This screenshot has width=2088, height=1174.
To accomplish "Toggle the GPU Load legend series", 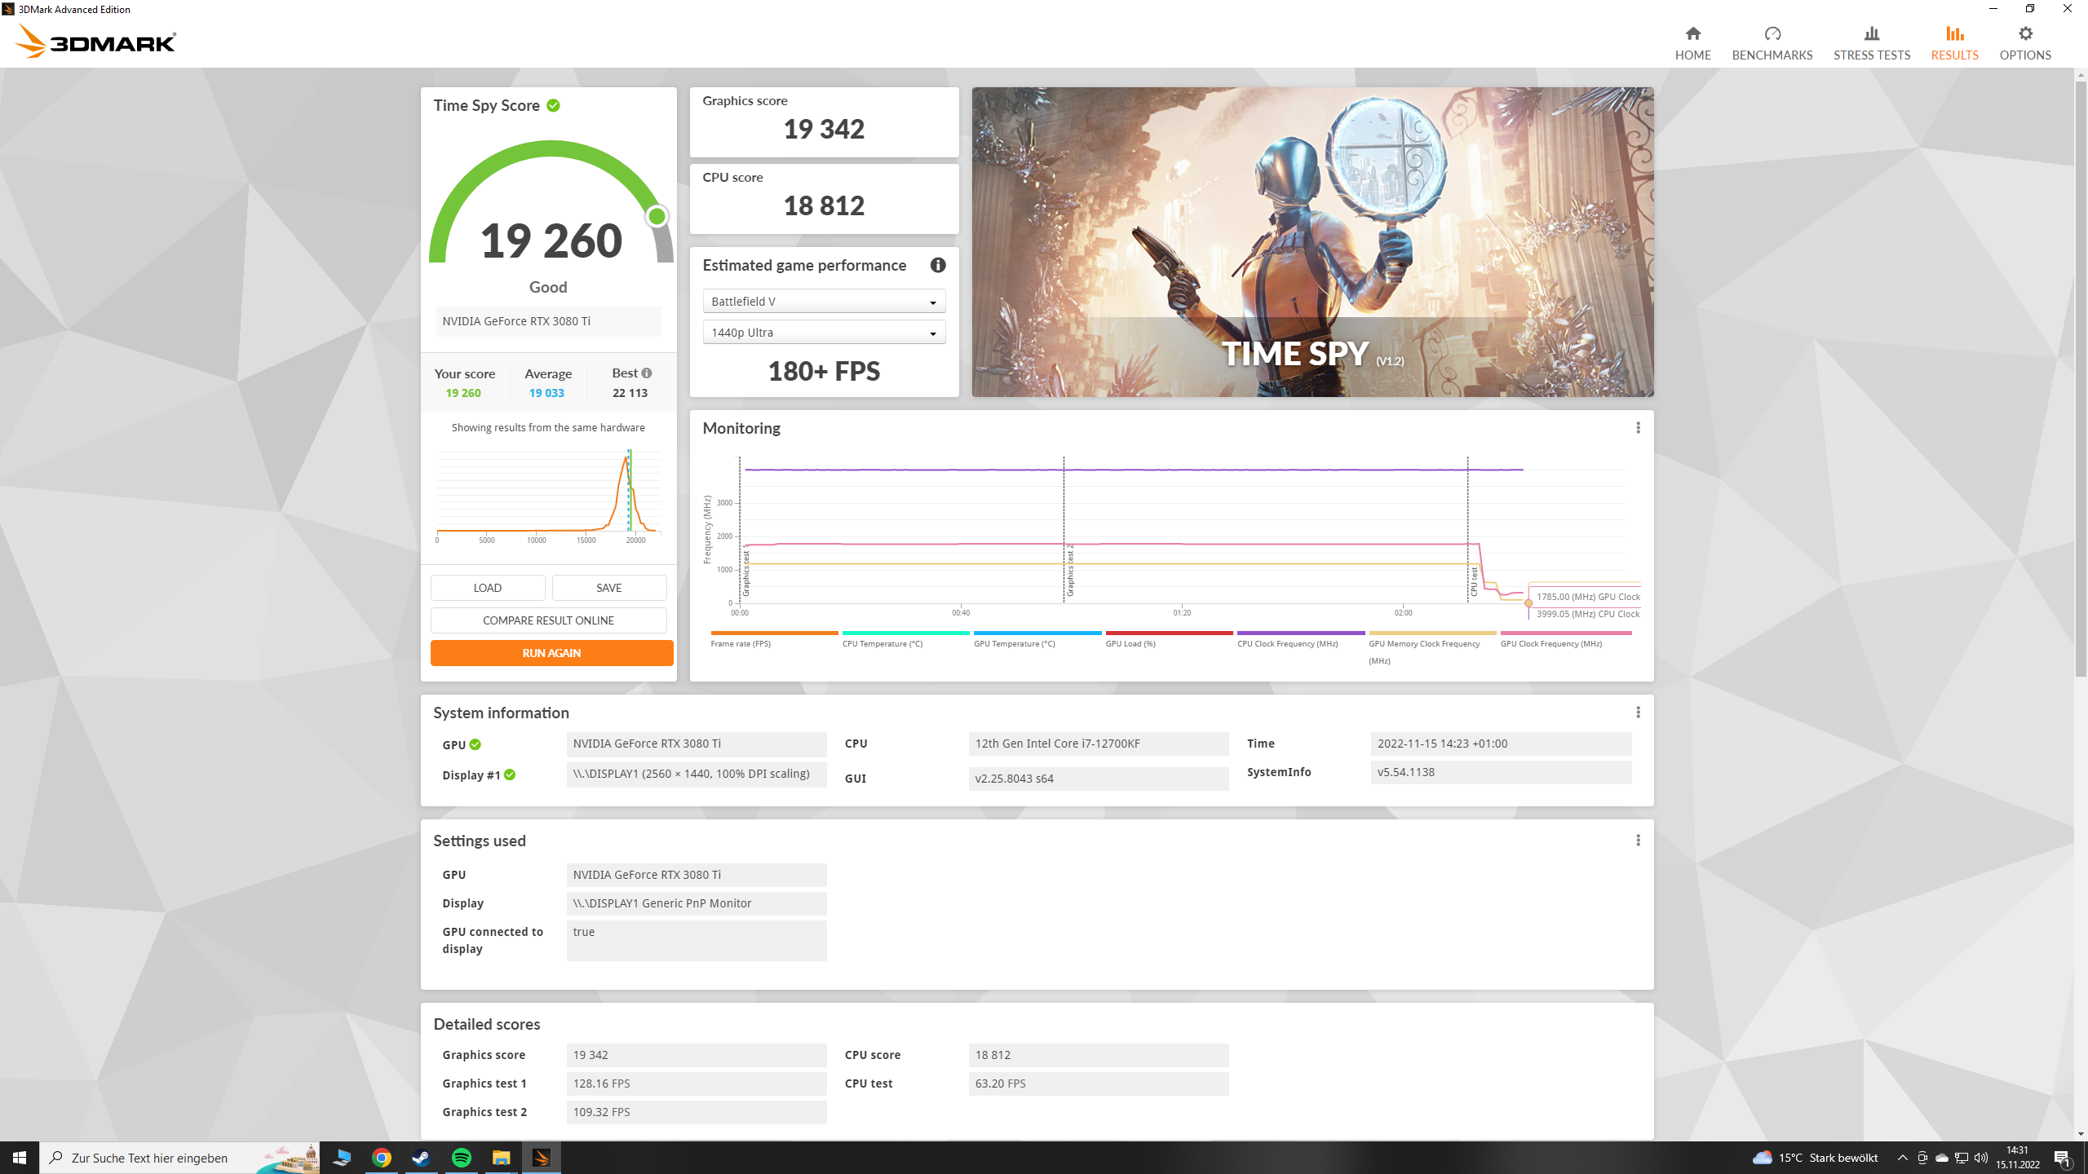I will 1130,643.
